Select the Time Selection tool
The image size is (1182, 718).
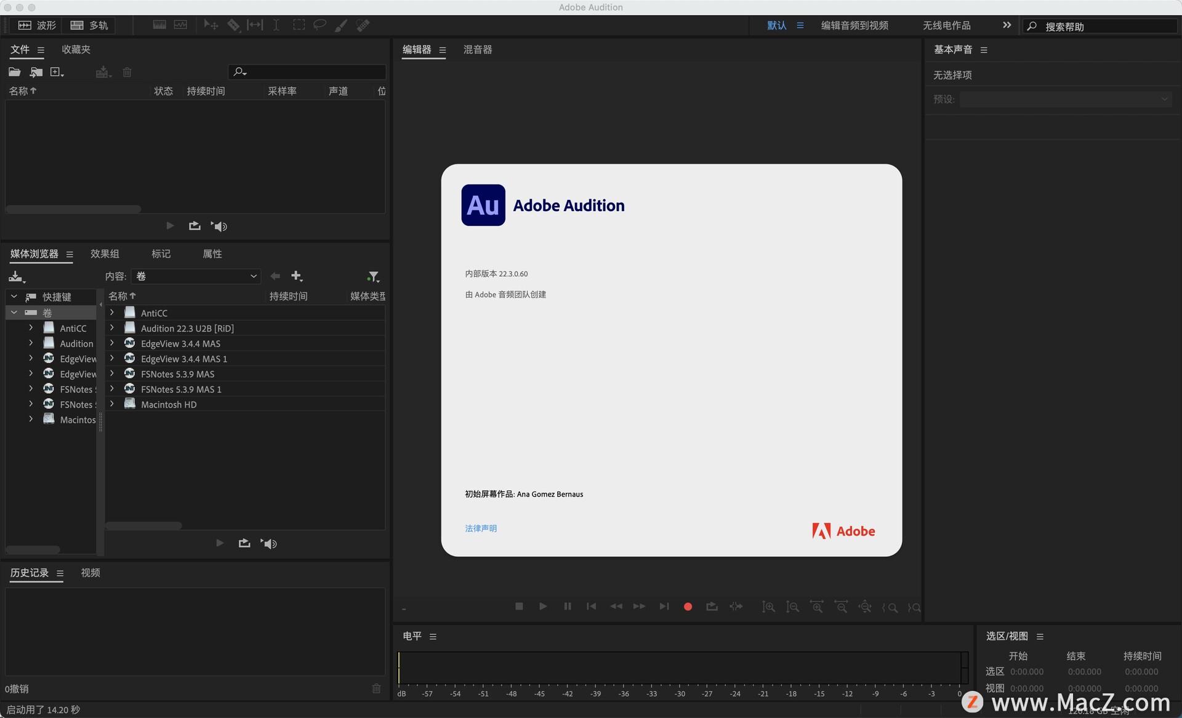pyautogui.click(x=276, y=25)
